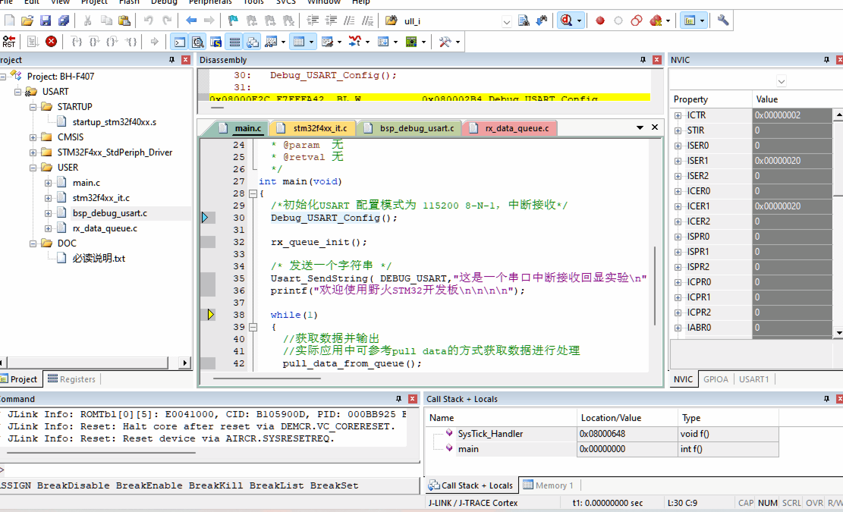Screen dimensions: 843x512
Task: Click the command line input field
Action: (209, 470)
